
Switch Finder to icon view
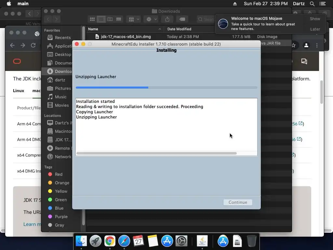[92, 19]
